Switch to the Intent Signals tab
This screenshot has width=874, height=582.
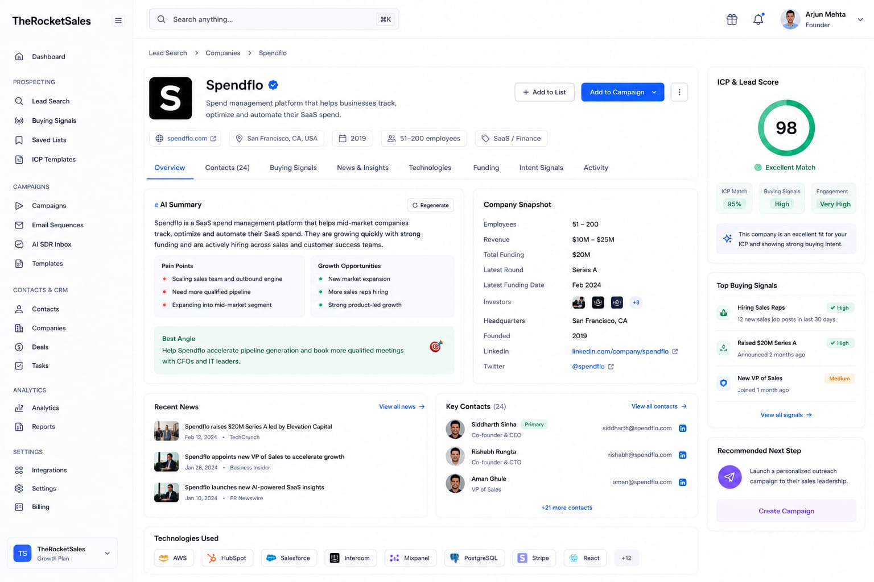(541, 168)
